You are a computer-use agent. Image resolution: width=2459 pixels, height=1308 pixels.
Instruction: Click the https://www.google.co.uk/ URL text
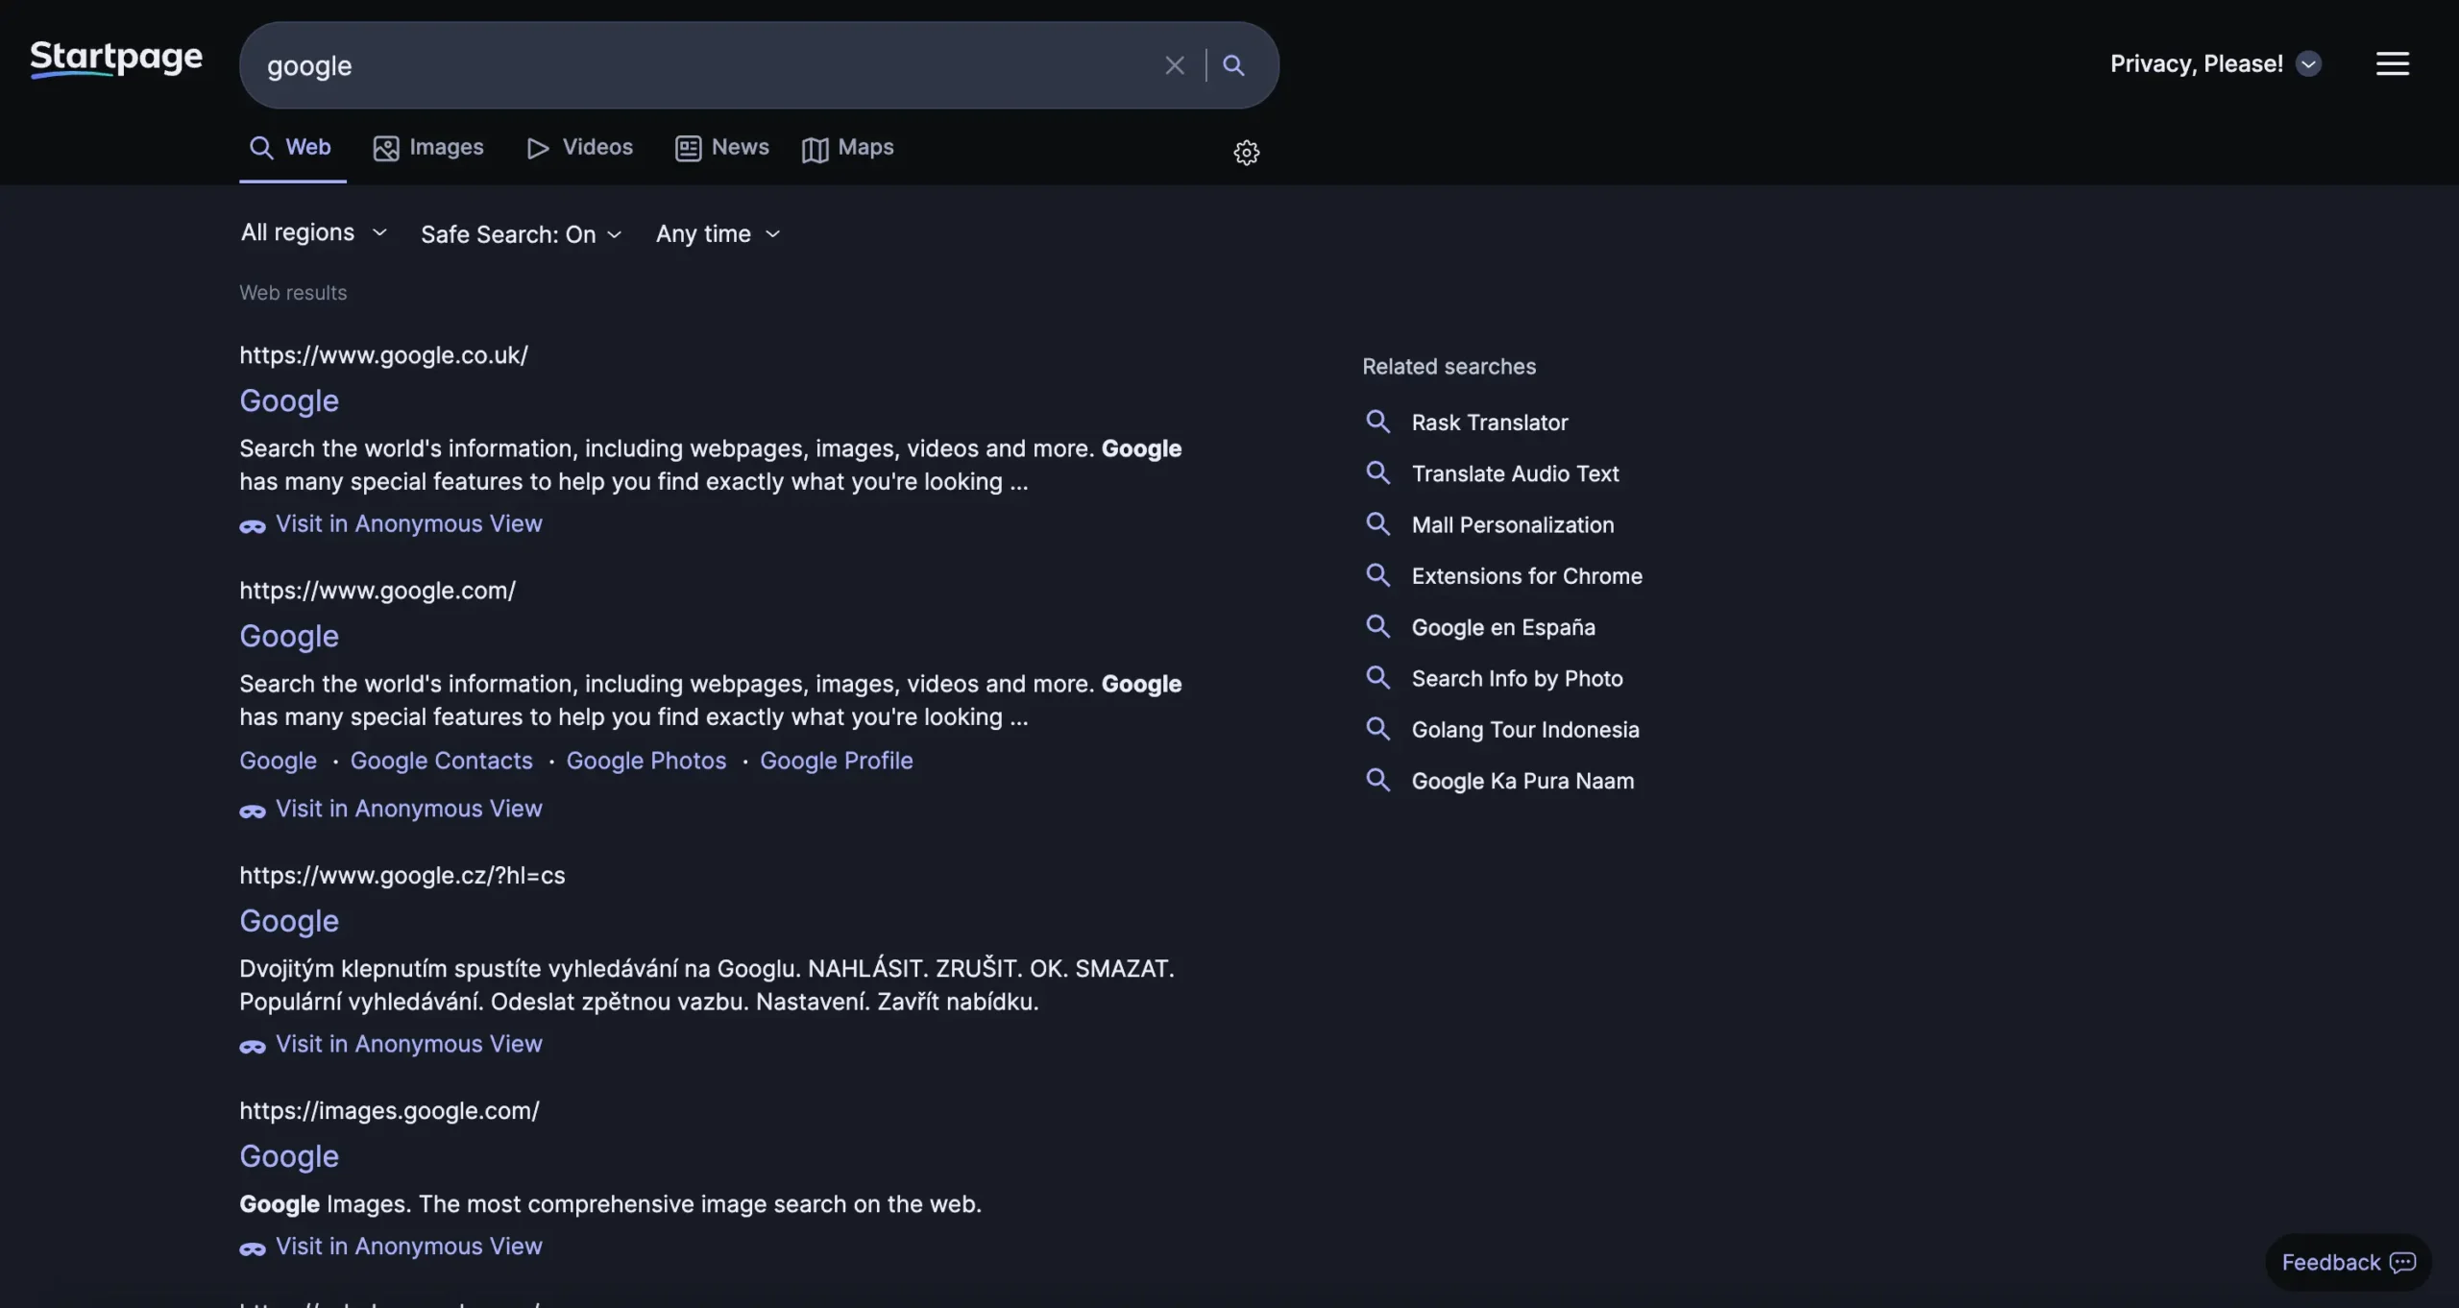pyautogui.click(x=383, y=355)
